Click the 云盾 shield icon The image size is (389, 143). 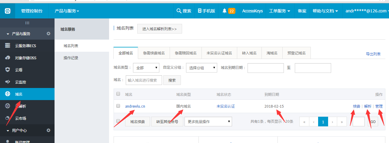(x=8, y=70)
